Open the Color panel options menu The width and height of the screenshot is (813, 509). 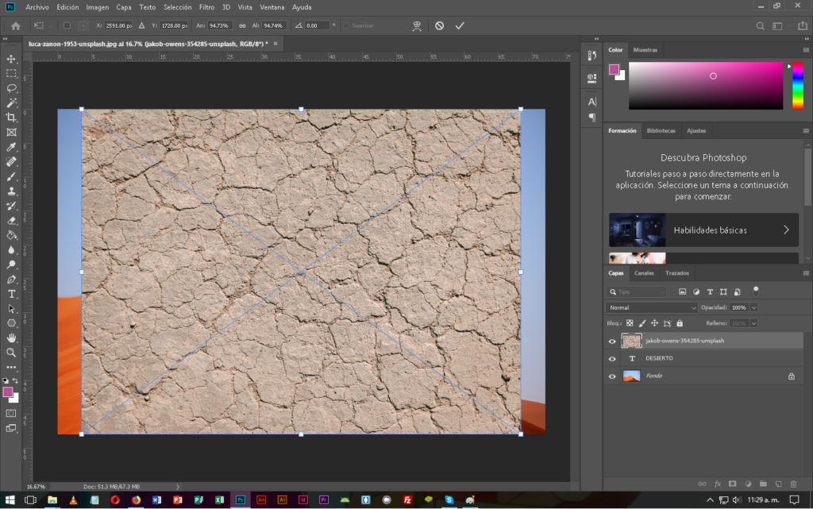point(806,50)
